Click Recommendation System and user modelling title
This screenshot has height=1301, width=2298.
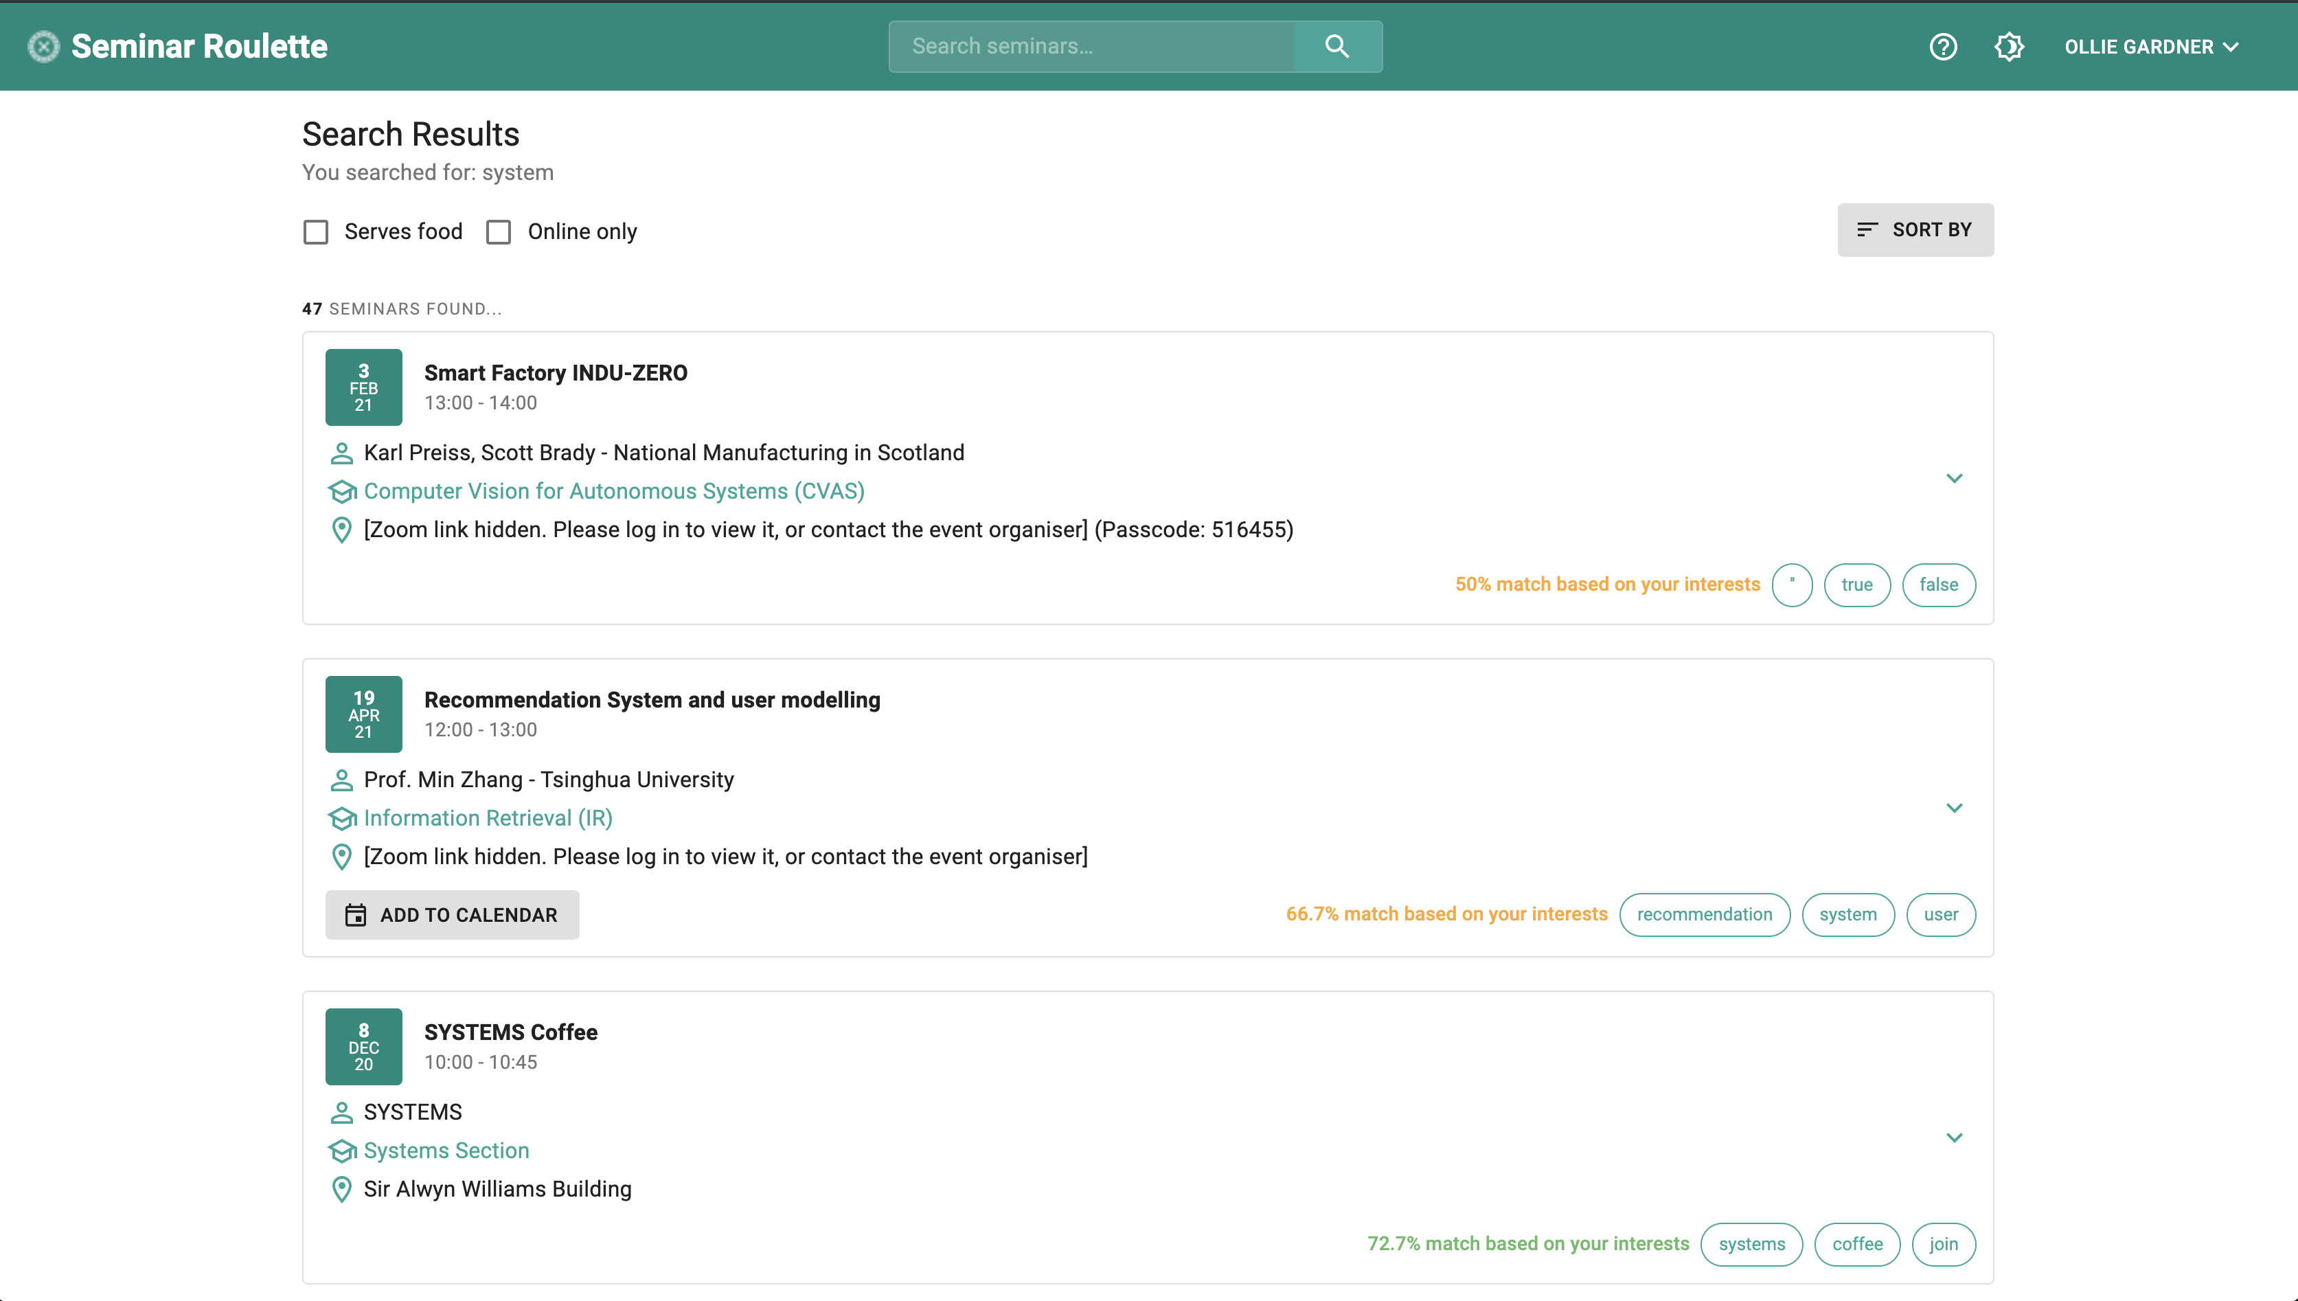click(652, 701)
